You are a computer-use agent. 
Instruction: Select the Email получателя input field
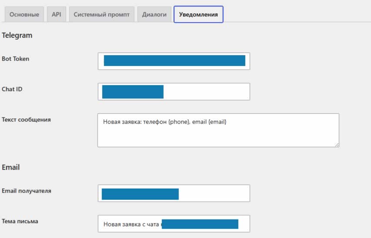(174, 193)
